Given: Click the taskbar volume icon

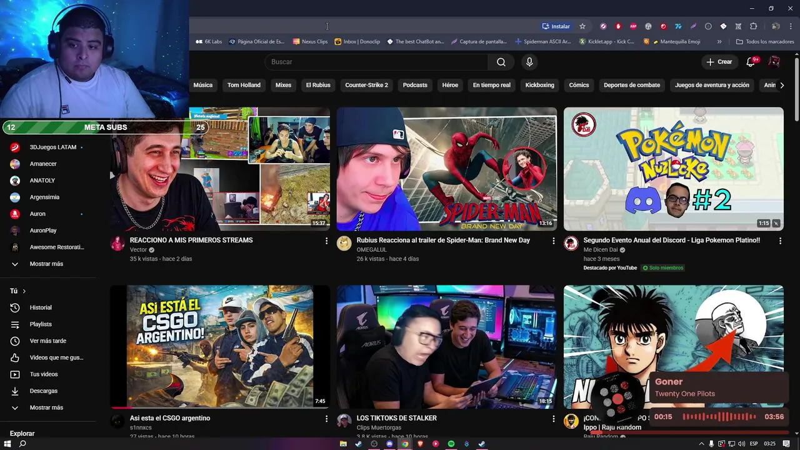Looking at the screenshot, I should [x=741, y=444].
